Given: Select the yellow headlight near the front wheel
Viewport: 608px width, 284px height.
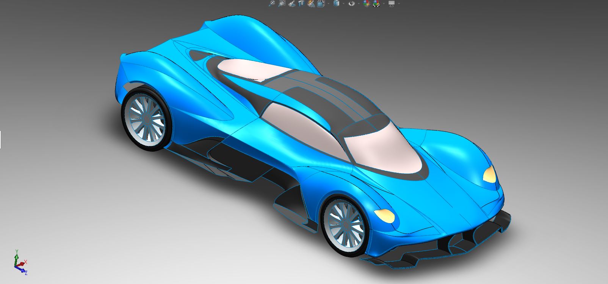Looking at the screenshot, I should click(x=384, y=216).
